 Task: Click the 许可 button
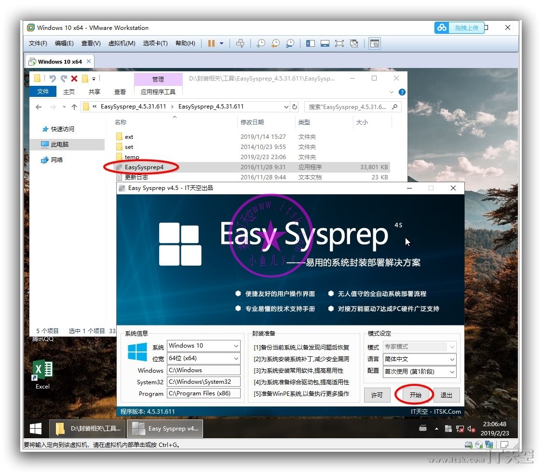click(377, 395)
